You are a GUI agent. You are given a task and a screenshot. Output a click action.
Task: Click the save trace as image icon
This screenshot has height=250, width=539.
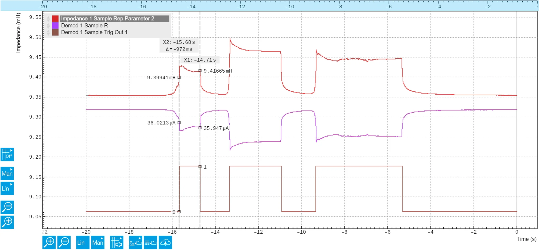point(135,242)
